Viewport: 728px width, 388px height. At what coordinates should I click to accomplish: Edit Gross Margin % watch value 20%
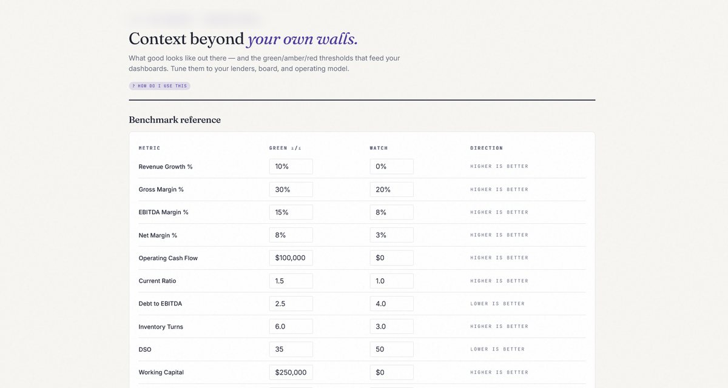(x=392, y=190)
